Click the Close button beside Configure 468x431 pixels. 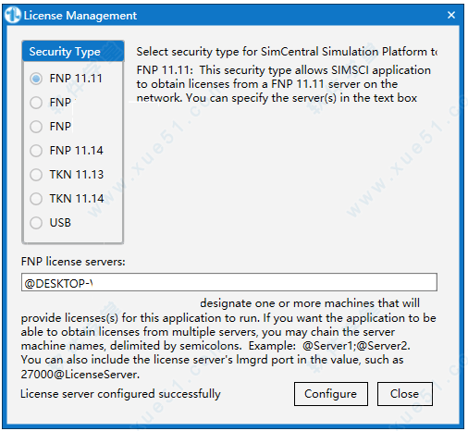tap(405, 394)
